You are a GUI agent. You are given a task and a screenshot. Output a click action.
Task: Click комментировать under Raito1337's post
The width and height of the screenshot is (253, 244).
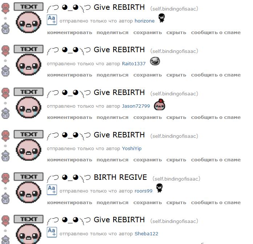70,75
